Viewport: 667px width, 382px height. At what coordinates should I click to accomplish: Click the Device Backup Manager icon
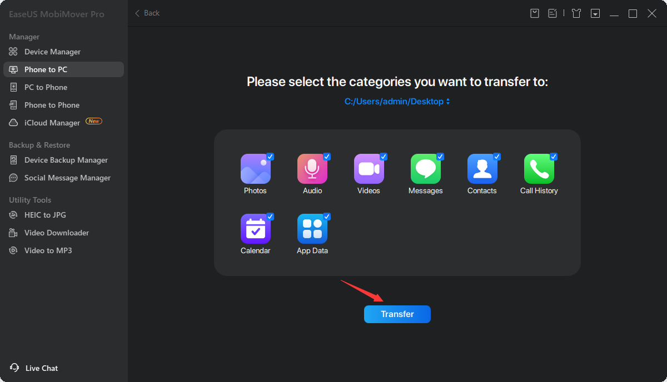coord(13,160)
